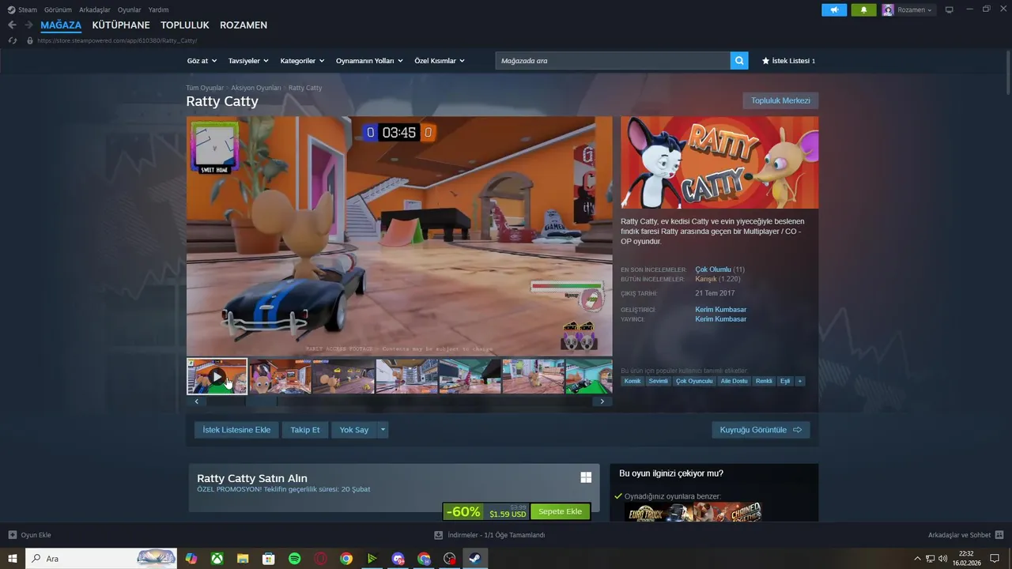Click the Çok Olumlu recent reviews link
This screenshot has height=569, width=1012.
713,269
